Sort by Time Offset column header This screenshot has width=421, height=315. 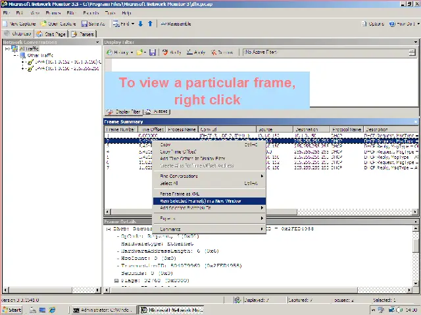click(x=152, y=129)
